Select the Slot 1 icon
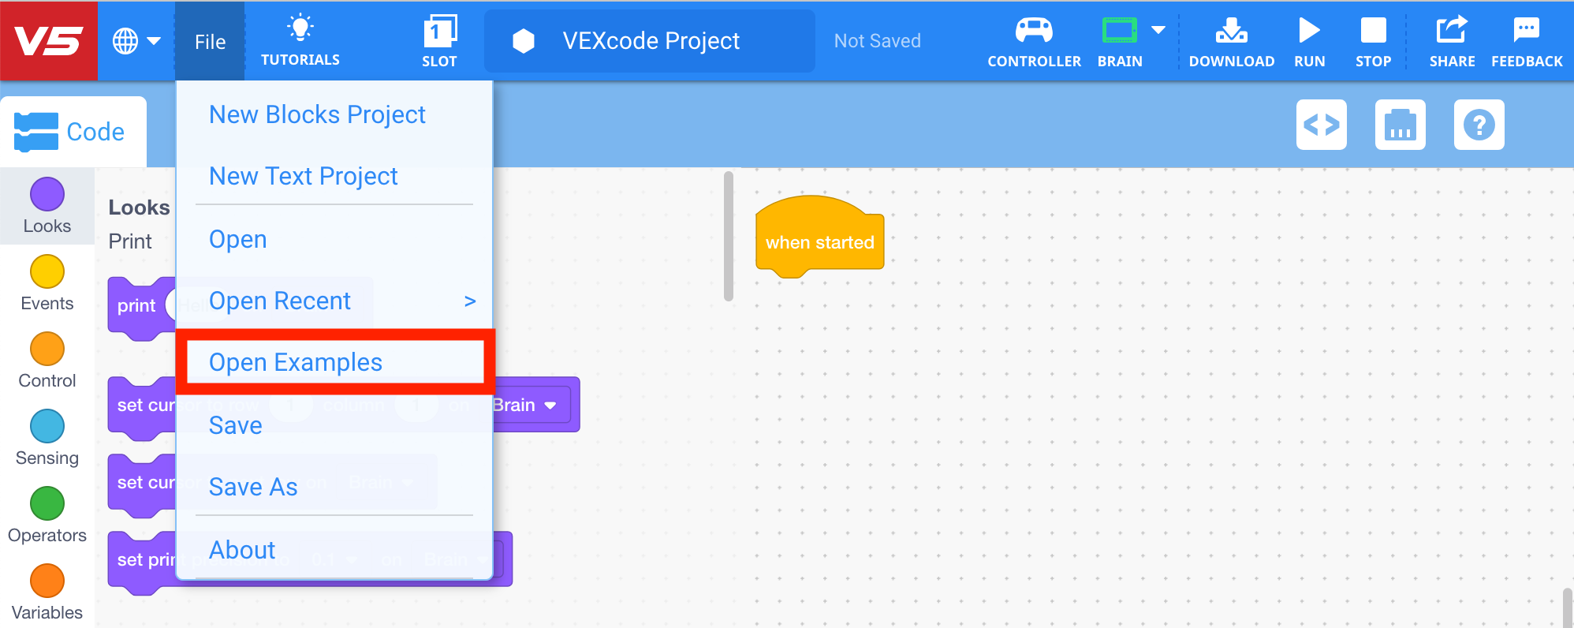This screenshot has height=628, width=1574. click(439, 39)
